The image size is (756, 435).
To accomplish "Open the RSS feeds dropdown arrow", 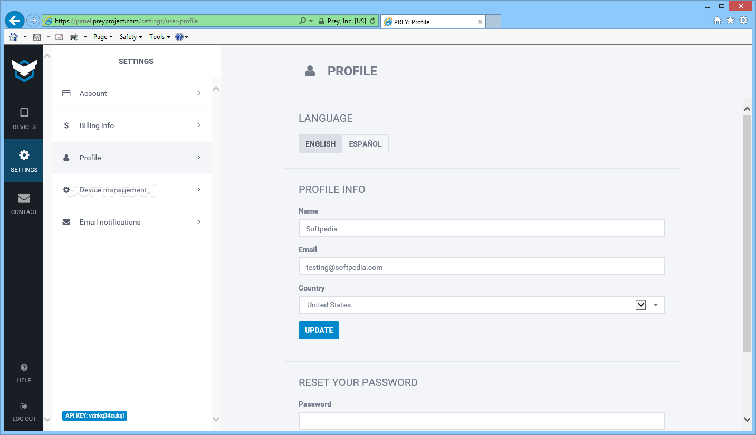I will [49, 37].
